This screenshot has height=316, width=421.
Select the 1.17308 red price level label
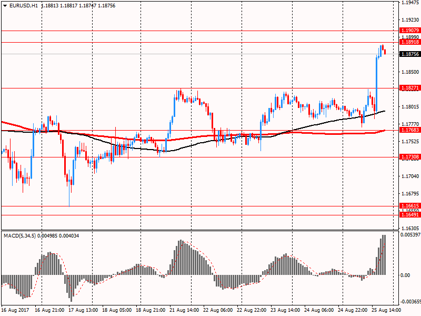pos(410,157)
